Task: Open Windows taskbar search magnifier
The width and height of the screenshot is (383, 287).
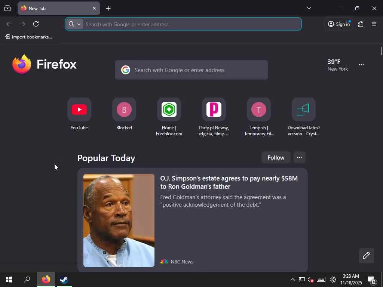Action: coord(27,280)
